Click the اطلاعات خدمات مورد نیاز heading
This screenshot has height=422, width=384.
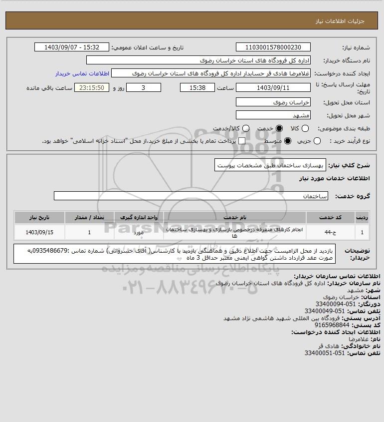[334, 178]
